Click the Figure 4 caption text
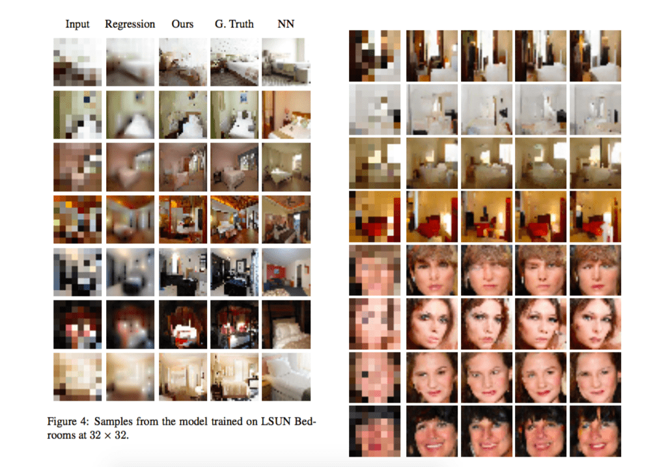Screen dimensions: 664x467 (x=182, y=429)
